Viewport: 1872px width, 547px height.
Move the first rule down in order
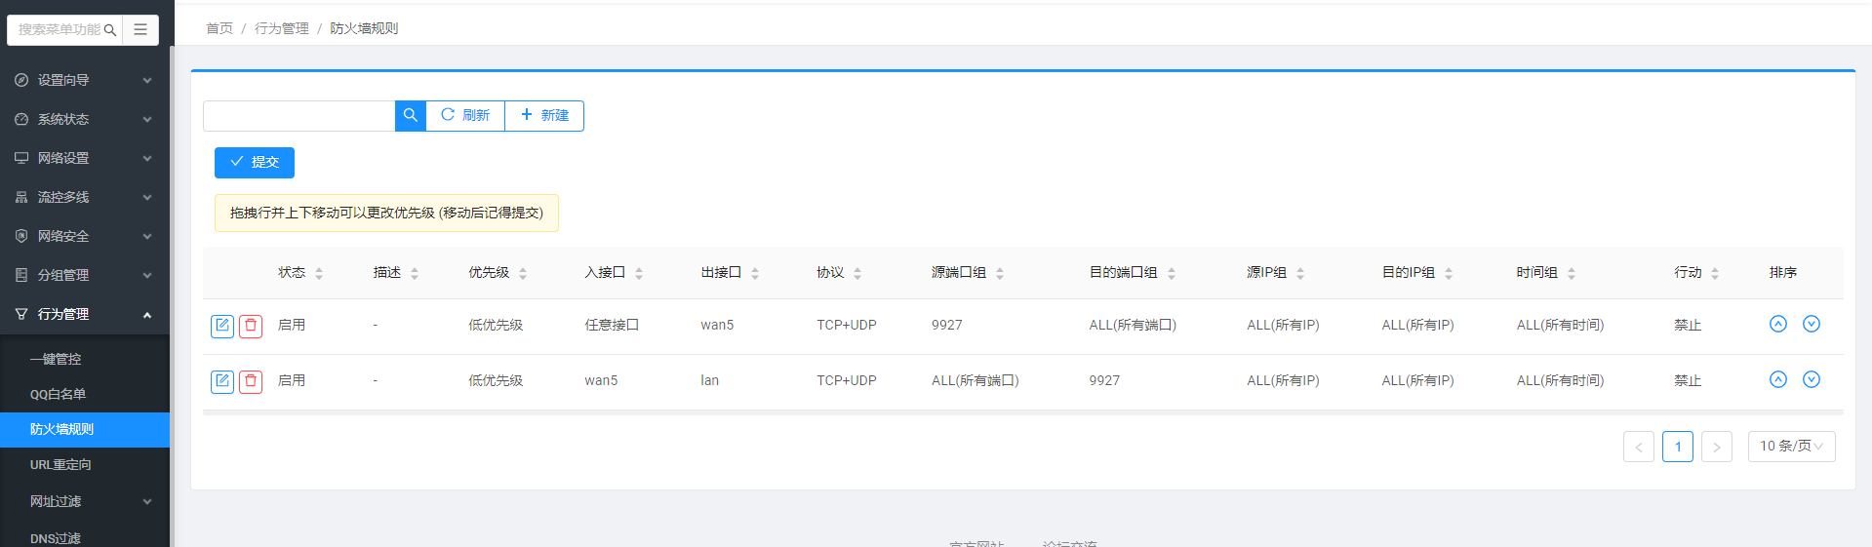click(1811, 324)
